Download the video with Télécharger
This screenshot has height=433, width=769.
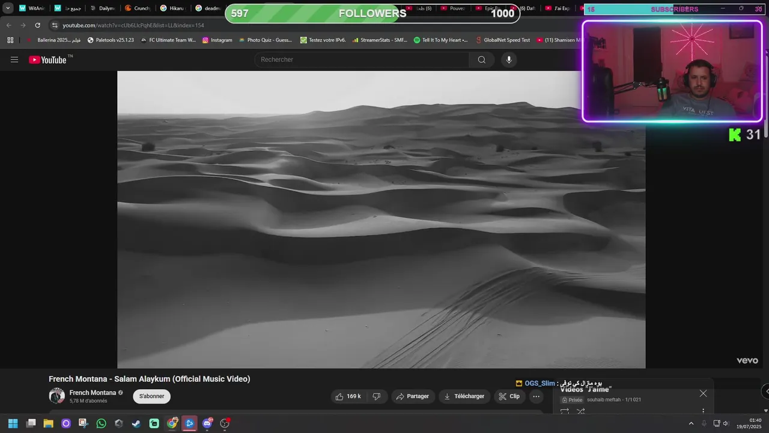pos(464,396)
